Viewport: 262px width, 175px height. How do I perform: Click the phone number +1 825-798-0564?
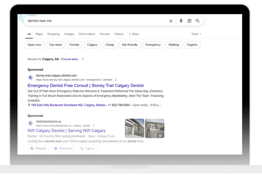[x=119, y=105]
